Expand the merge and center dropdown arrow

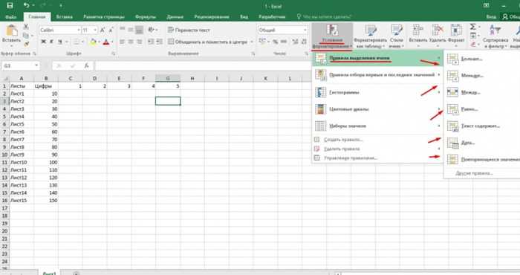pos(252,42)
